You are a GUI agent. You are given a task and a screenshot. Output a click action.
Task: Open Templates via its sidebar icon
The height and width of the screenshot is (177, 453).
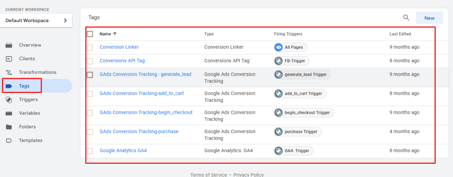pos(9,141)
